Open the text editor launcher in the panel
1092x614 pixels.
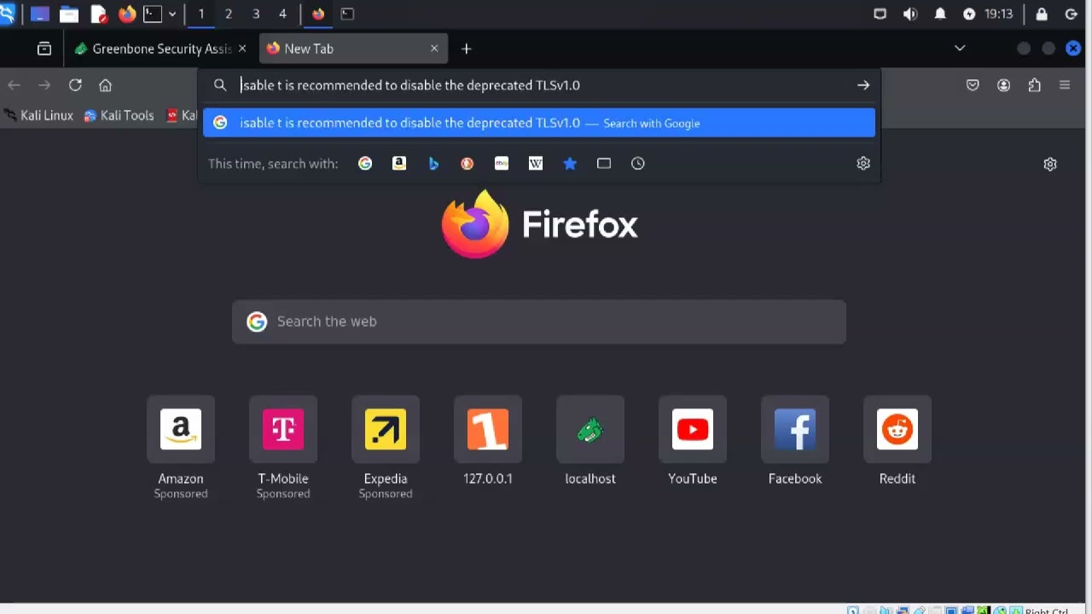pos(98,14)
